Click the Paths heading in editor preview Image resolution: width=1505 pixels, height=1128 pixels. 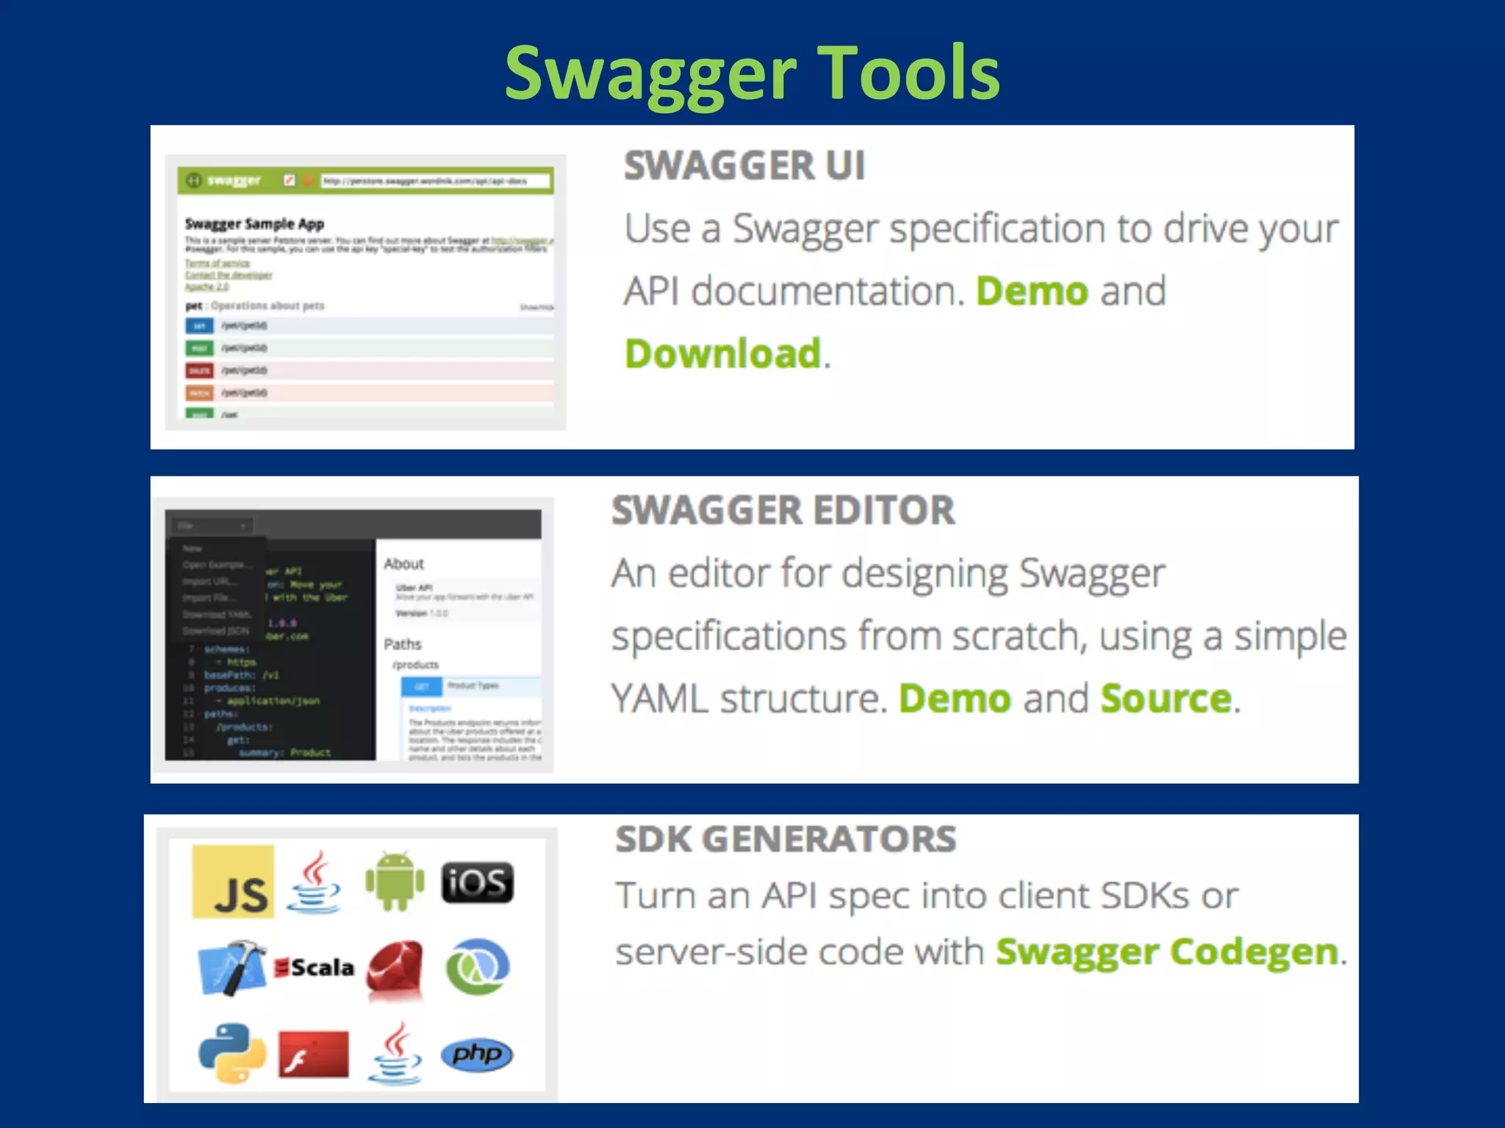(x=403, y=644)
